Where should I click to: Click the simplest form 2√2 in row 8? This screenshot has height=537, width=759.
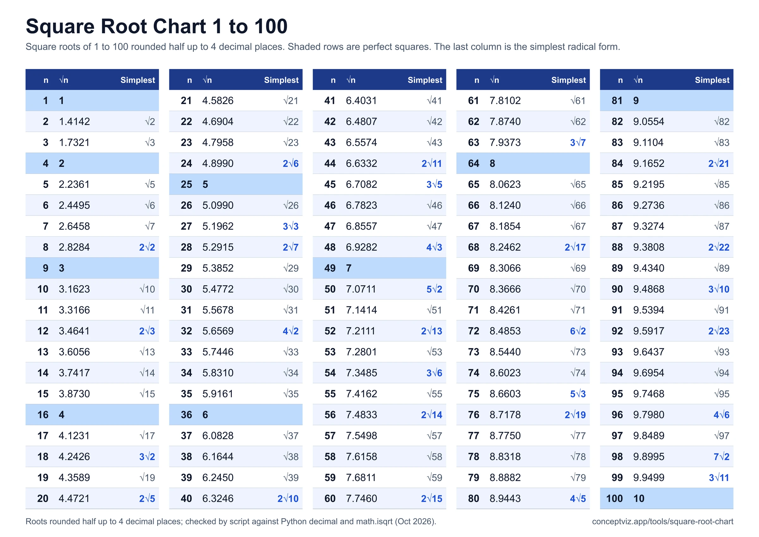tap(147, 247)
